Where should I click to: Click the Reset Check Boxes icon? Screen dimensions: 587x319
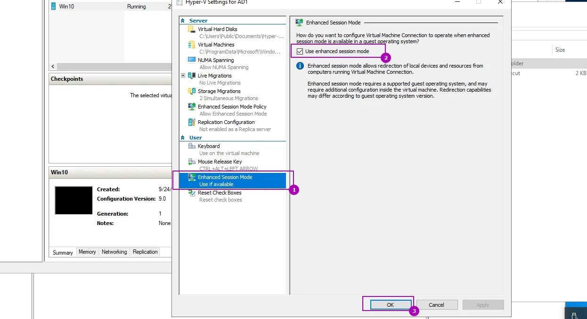click(191, 193)
